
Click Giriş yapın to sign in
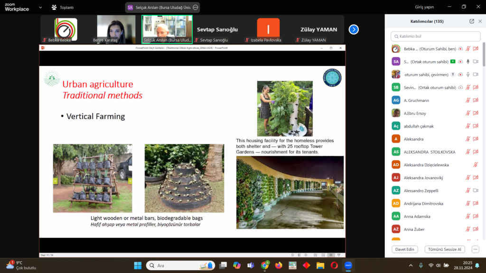coord(424,7)
